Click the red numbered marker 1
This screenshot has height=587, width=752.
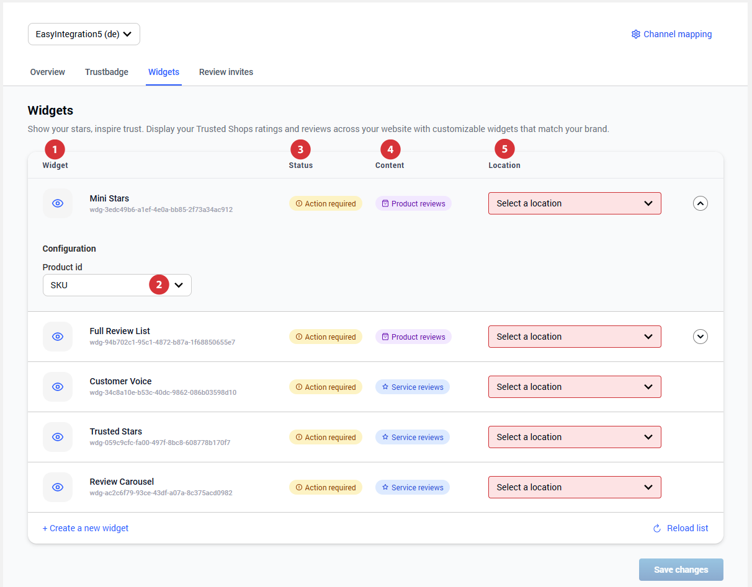point(55,149)
